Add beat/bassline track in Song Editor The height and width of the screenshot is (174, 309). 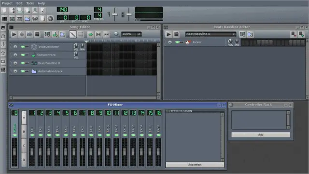(x=47, y=34)
